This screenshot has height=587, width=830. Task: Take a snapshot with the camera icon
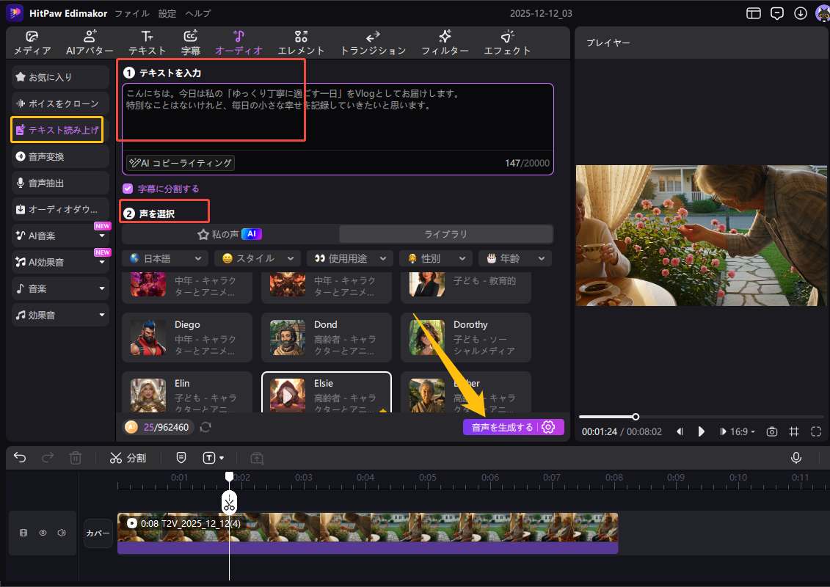(771, 431)
